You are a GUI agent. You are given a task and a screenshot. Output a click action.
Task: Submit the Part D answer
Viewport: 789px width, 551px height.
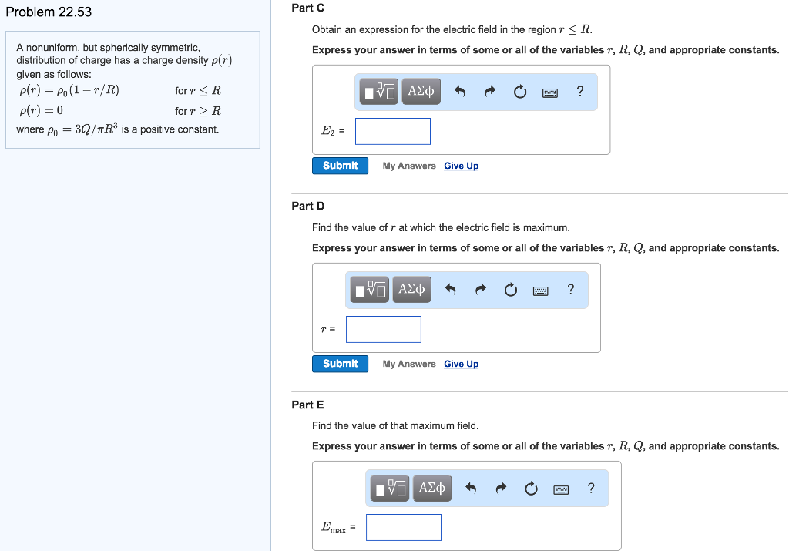pyautogui.click(x=340, y=364)
